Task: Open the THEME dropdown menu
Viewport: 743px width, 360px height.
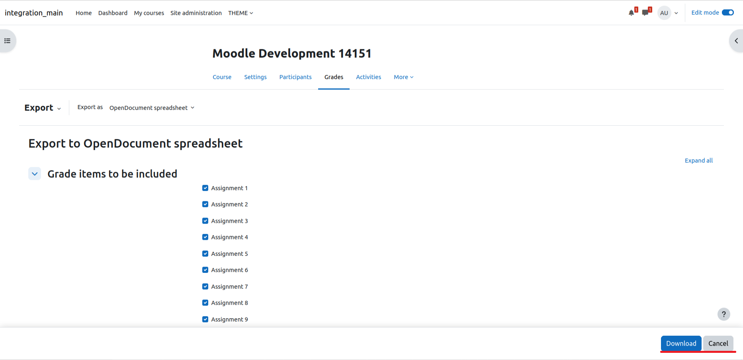Action: coord(240,13)
